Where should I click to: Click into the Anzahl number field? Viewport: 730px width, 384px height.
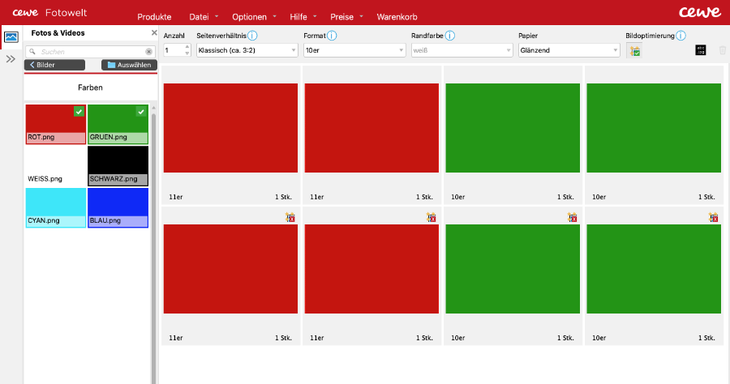pyautogui.click(x=174, y=50)
